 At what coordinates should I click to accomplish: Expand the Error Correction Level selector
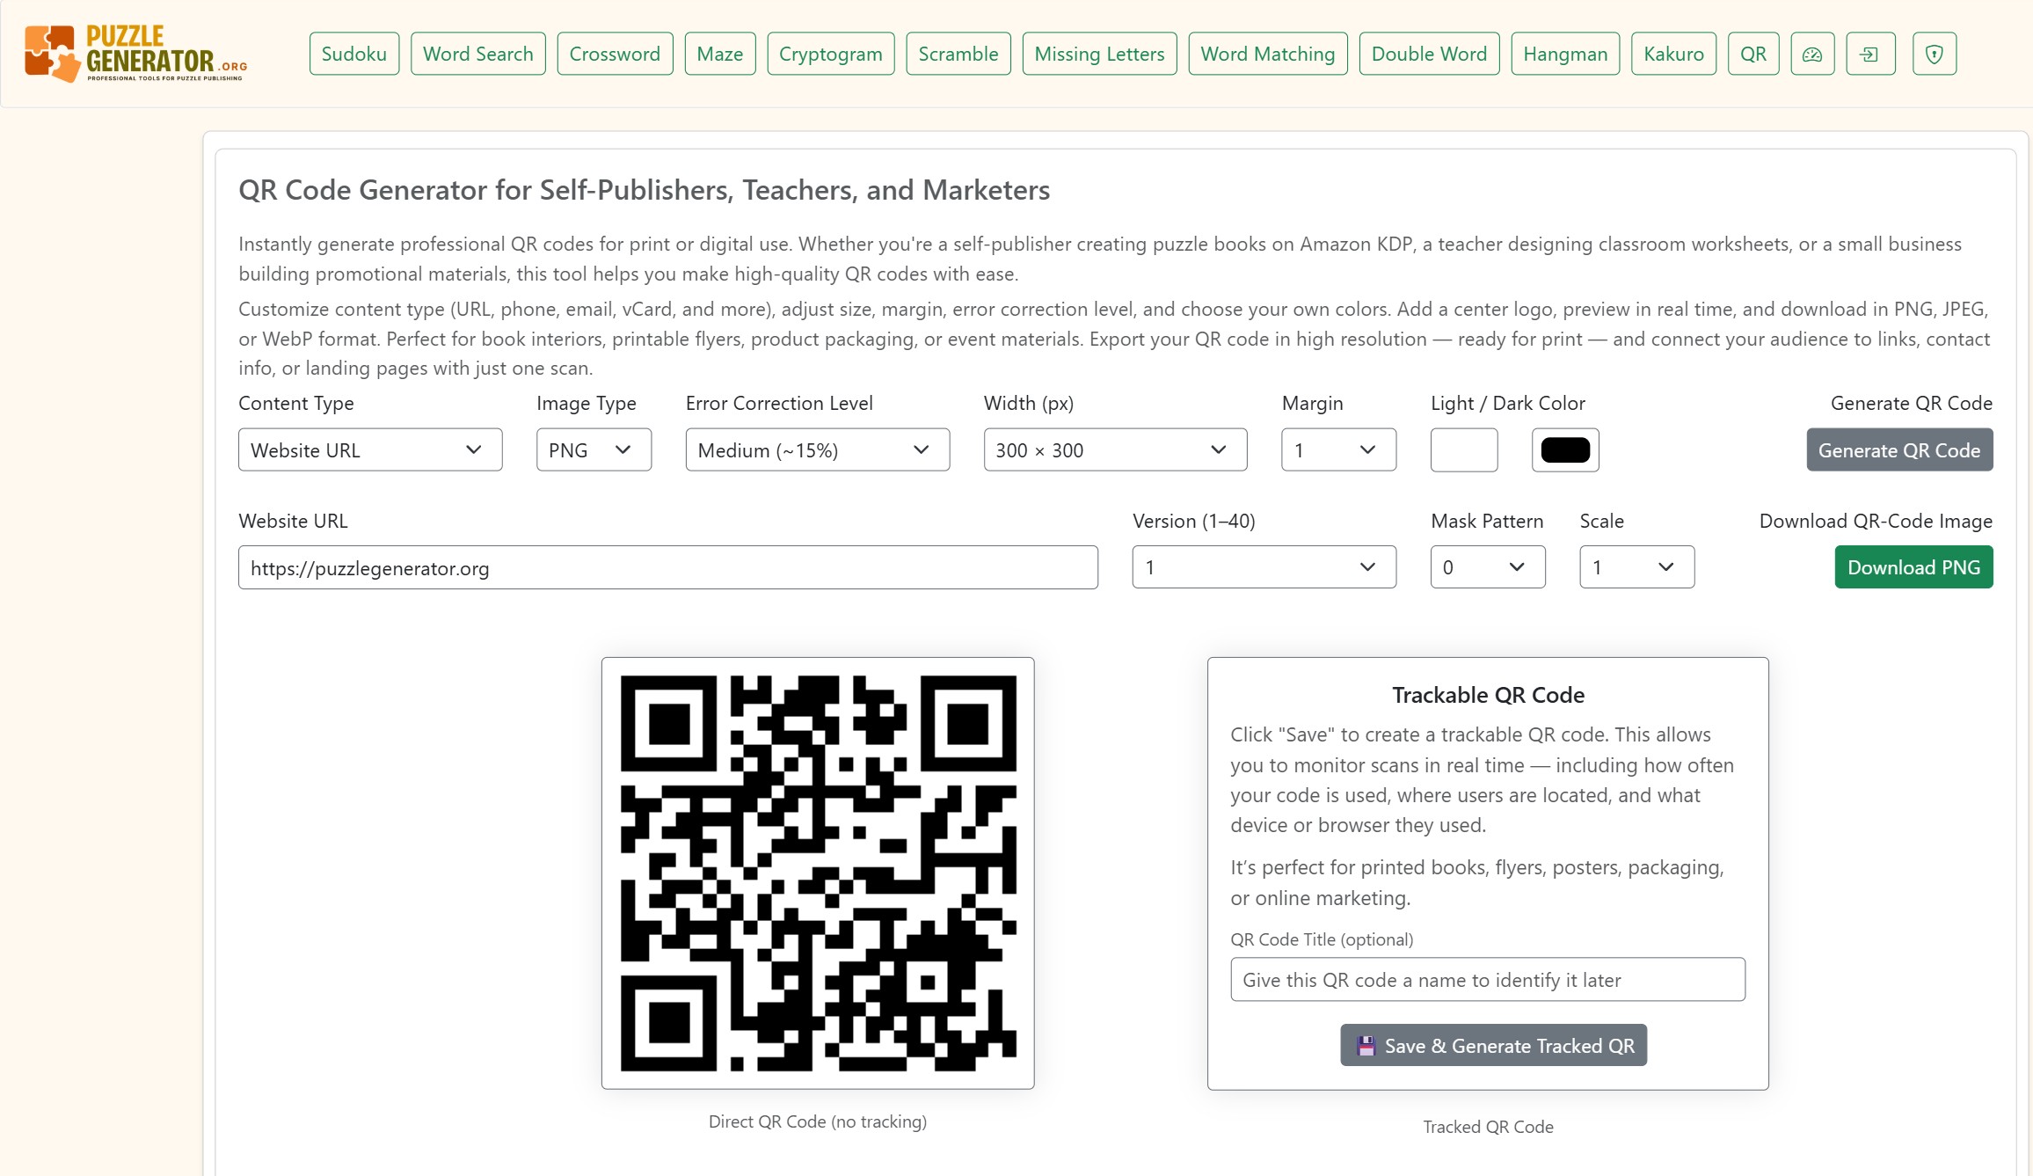816,449
